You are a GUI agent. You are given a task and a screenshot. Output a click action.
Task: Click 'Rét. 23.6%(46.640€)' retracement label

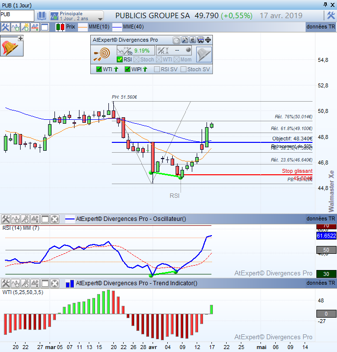coord(291,160)
